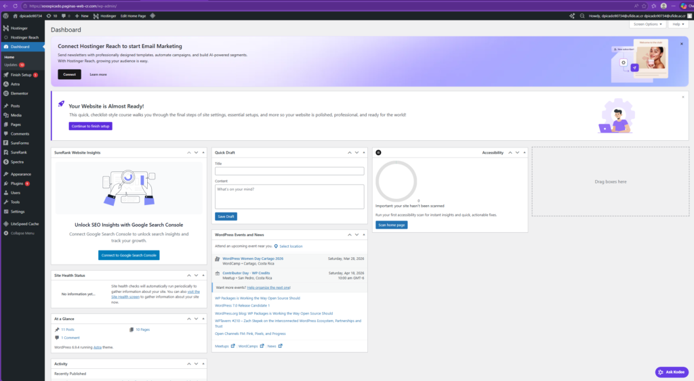Open the site home icon dpicado90734
The image size is (694, 381).
pyautogui.click(x=27, y=16)
